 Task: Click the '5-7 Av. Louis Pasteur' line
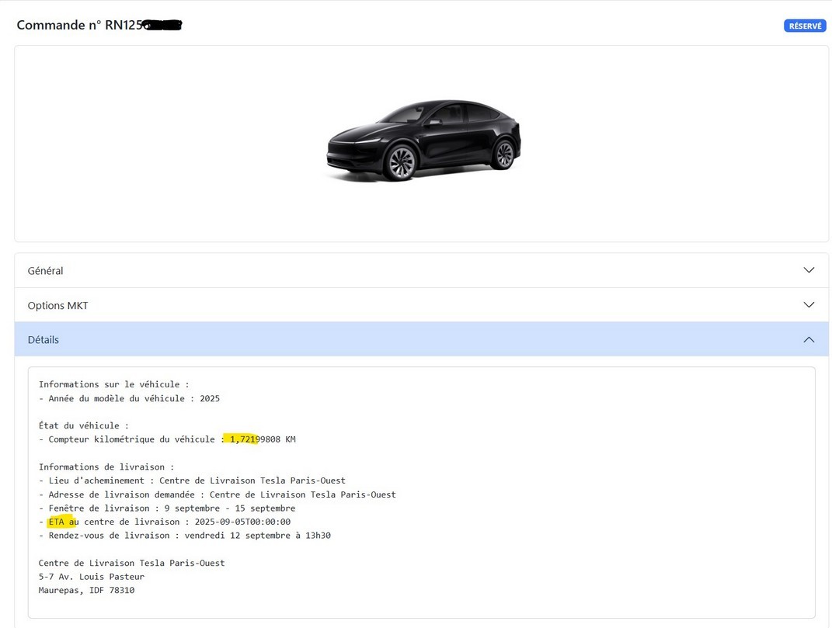(x=91, y=577)
